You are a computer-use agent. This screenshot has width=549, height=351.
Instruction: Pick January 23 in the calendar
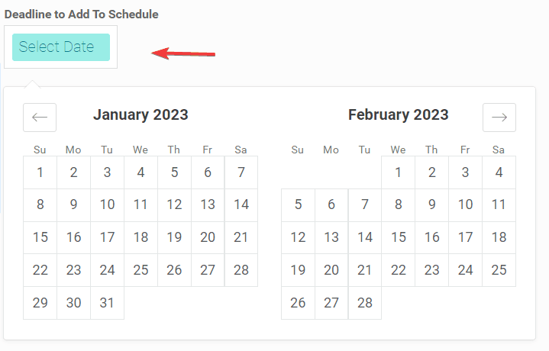[x=73, y=270]
